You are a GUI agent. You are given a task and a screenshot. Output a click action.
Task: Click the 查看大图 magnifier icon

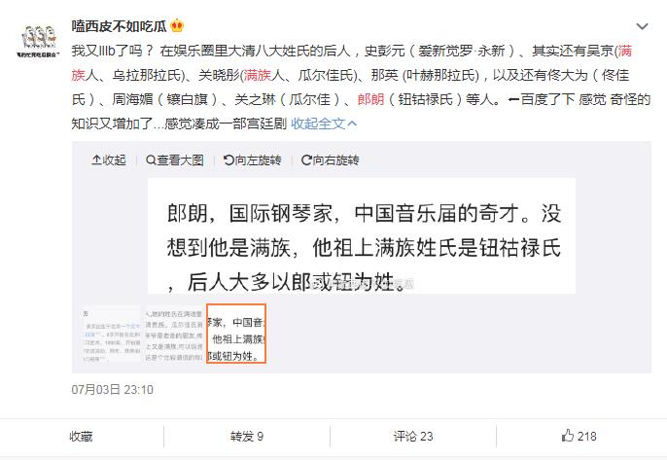pos(151,160)
